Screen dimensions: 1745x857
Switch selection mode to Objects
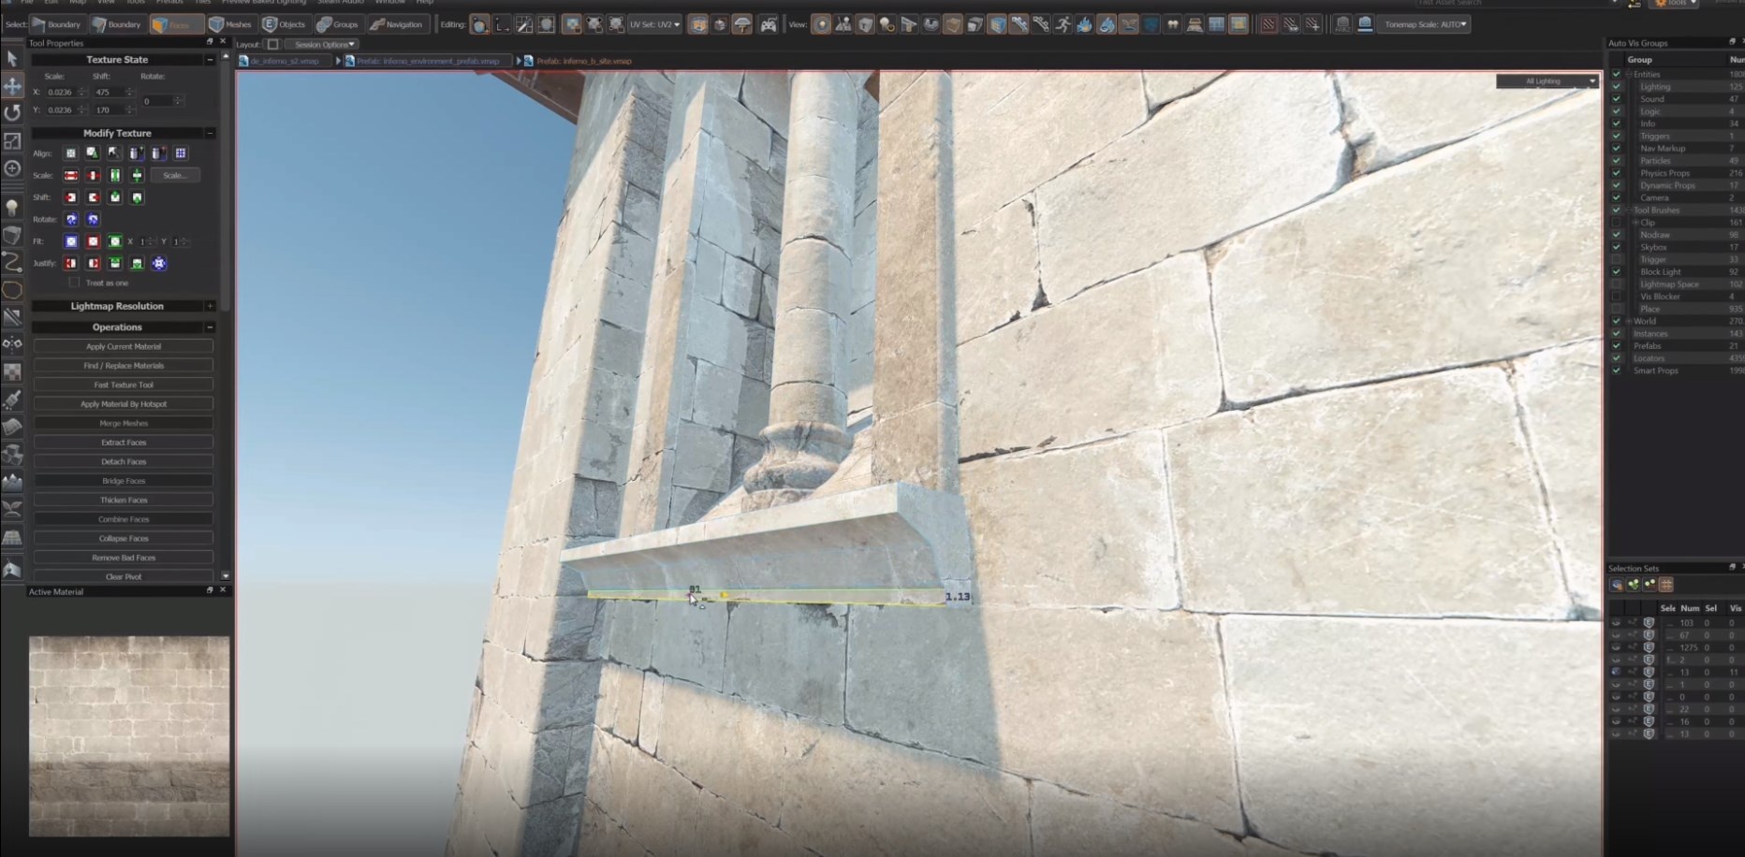[284, 24]
